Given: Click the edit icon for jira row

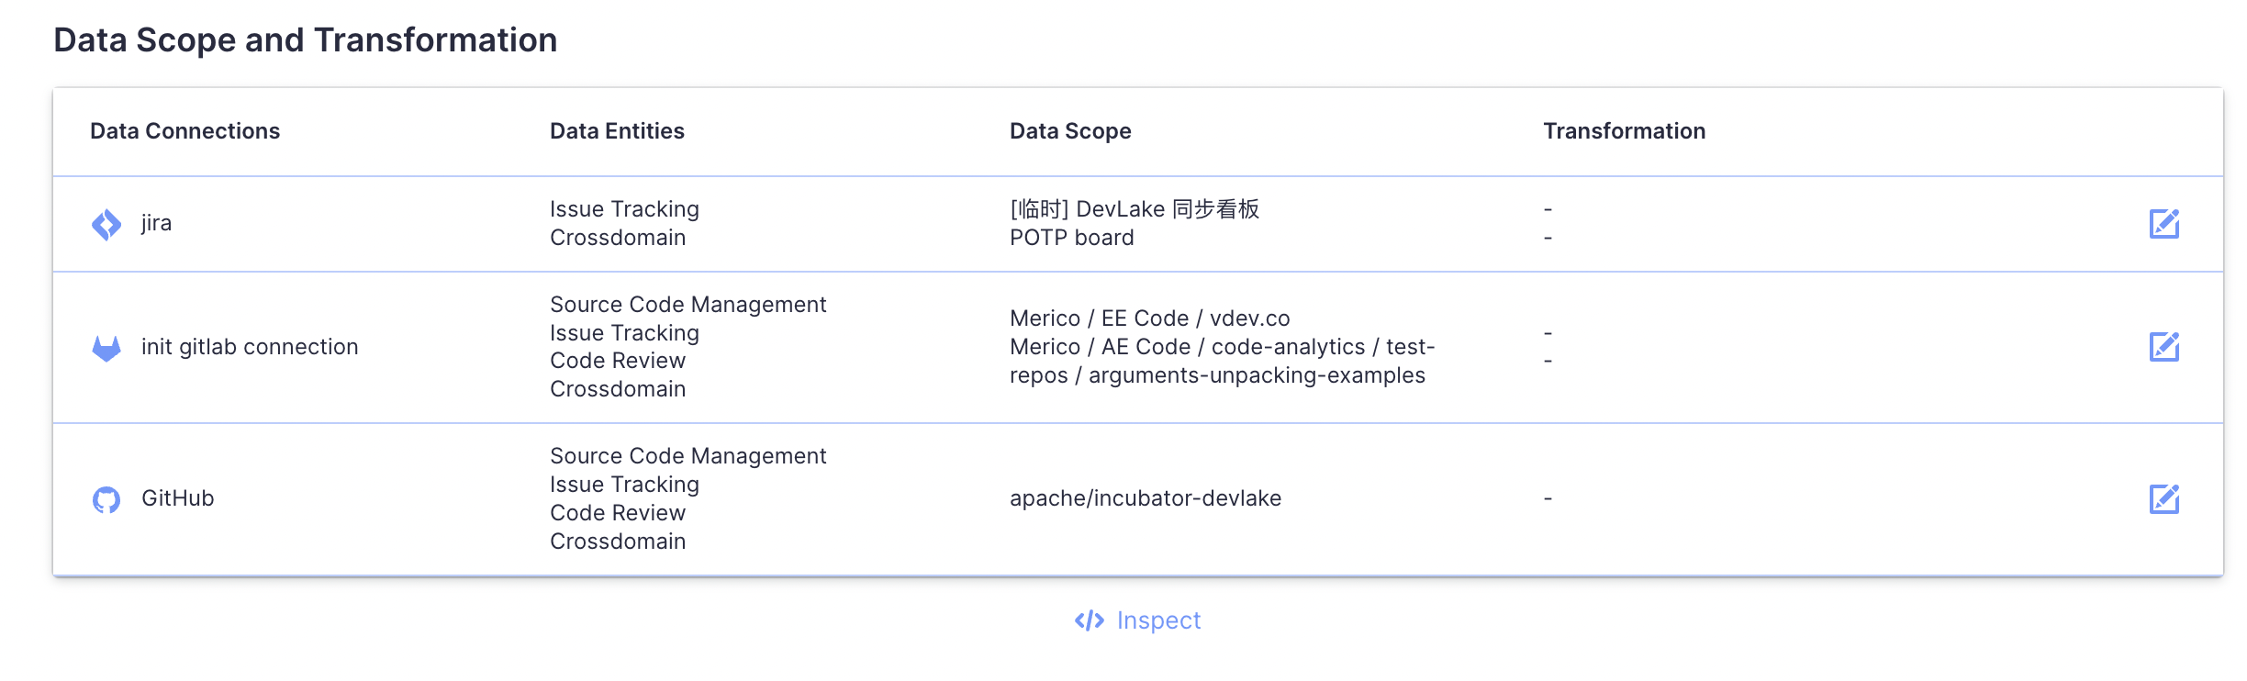Looking at the screenshot, I should (2163, 223).
